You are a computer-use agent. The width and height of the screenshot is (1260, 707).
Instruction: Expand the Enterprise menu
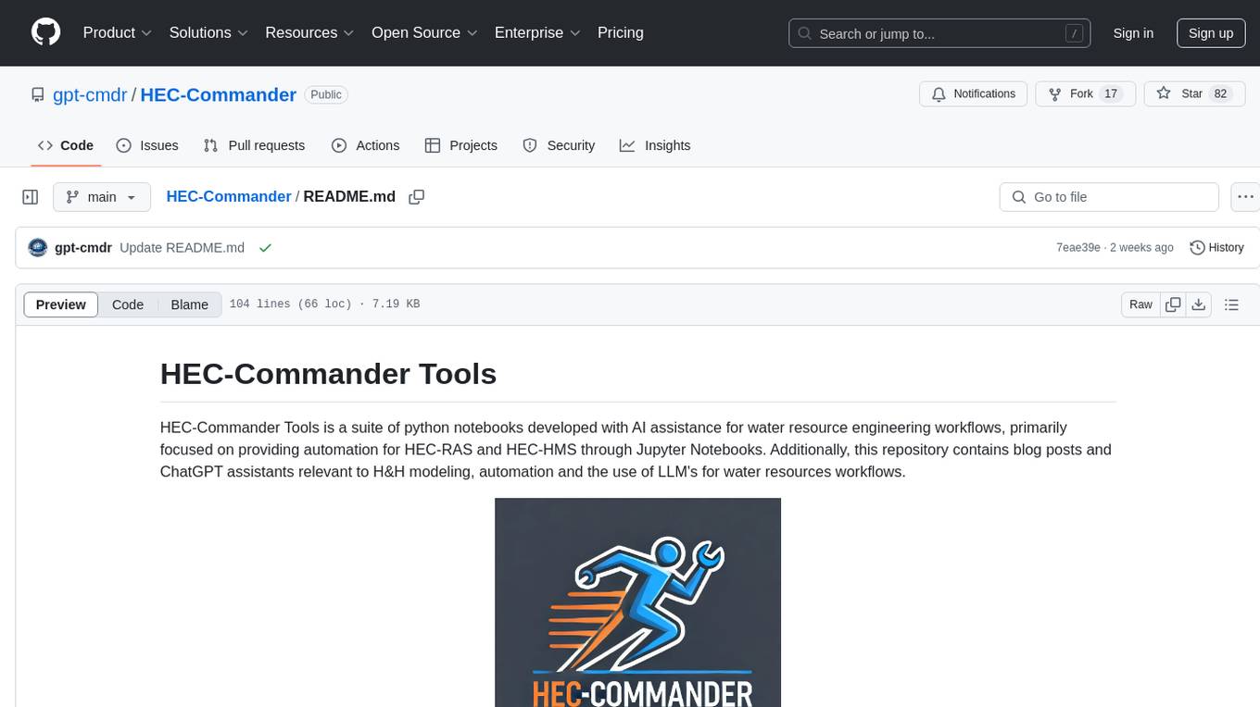(537, 32)
